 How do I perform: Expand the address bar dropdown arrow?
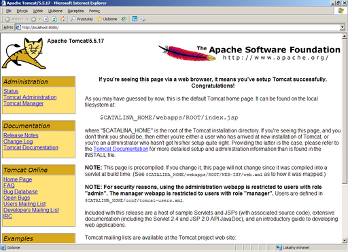343,27
